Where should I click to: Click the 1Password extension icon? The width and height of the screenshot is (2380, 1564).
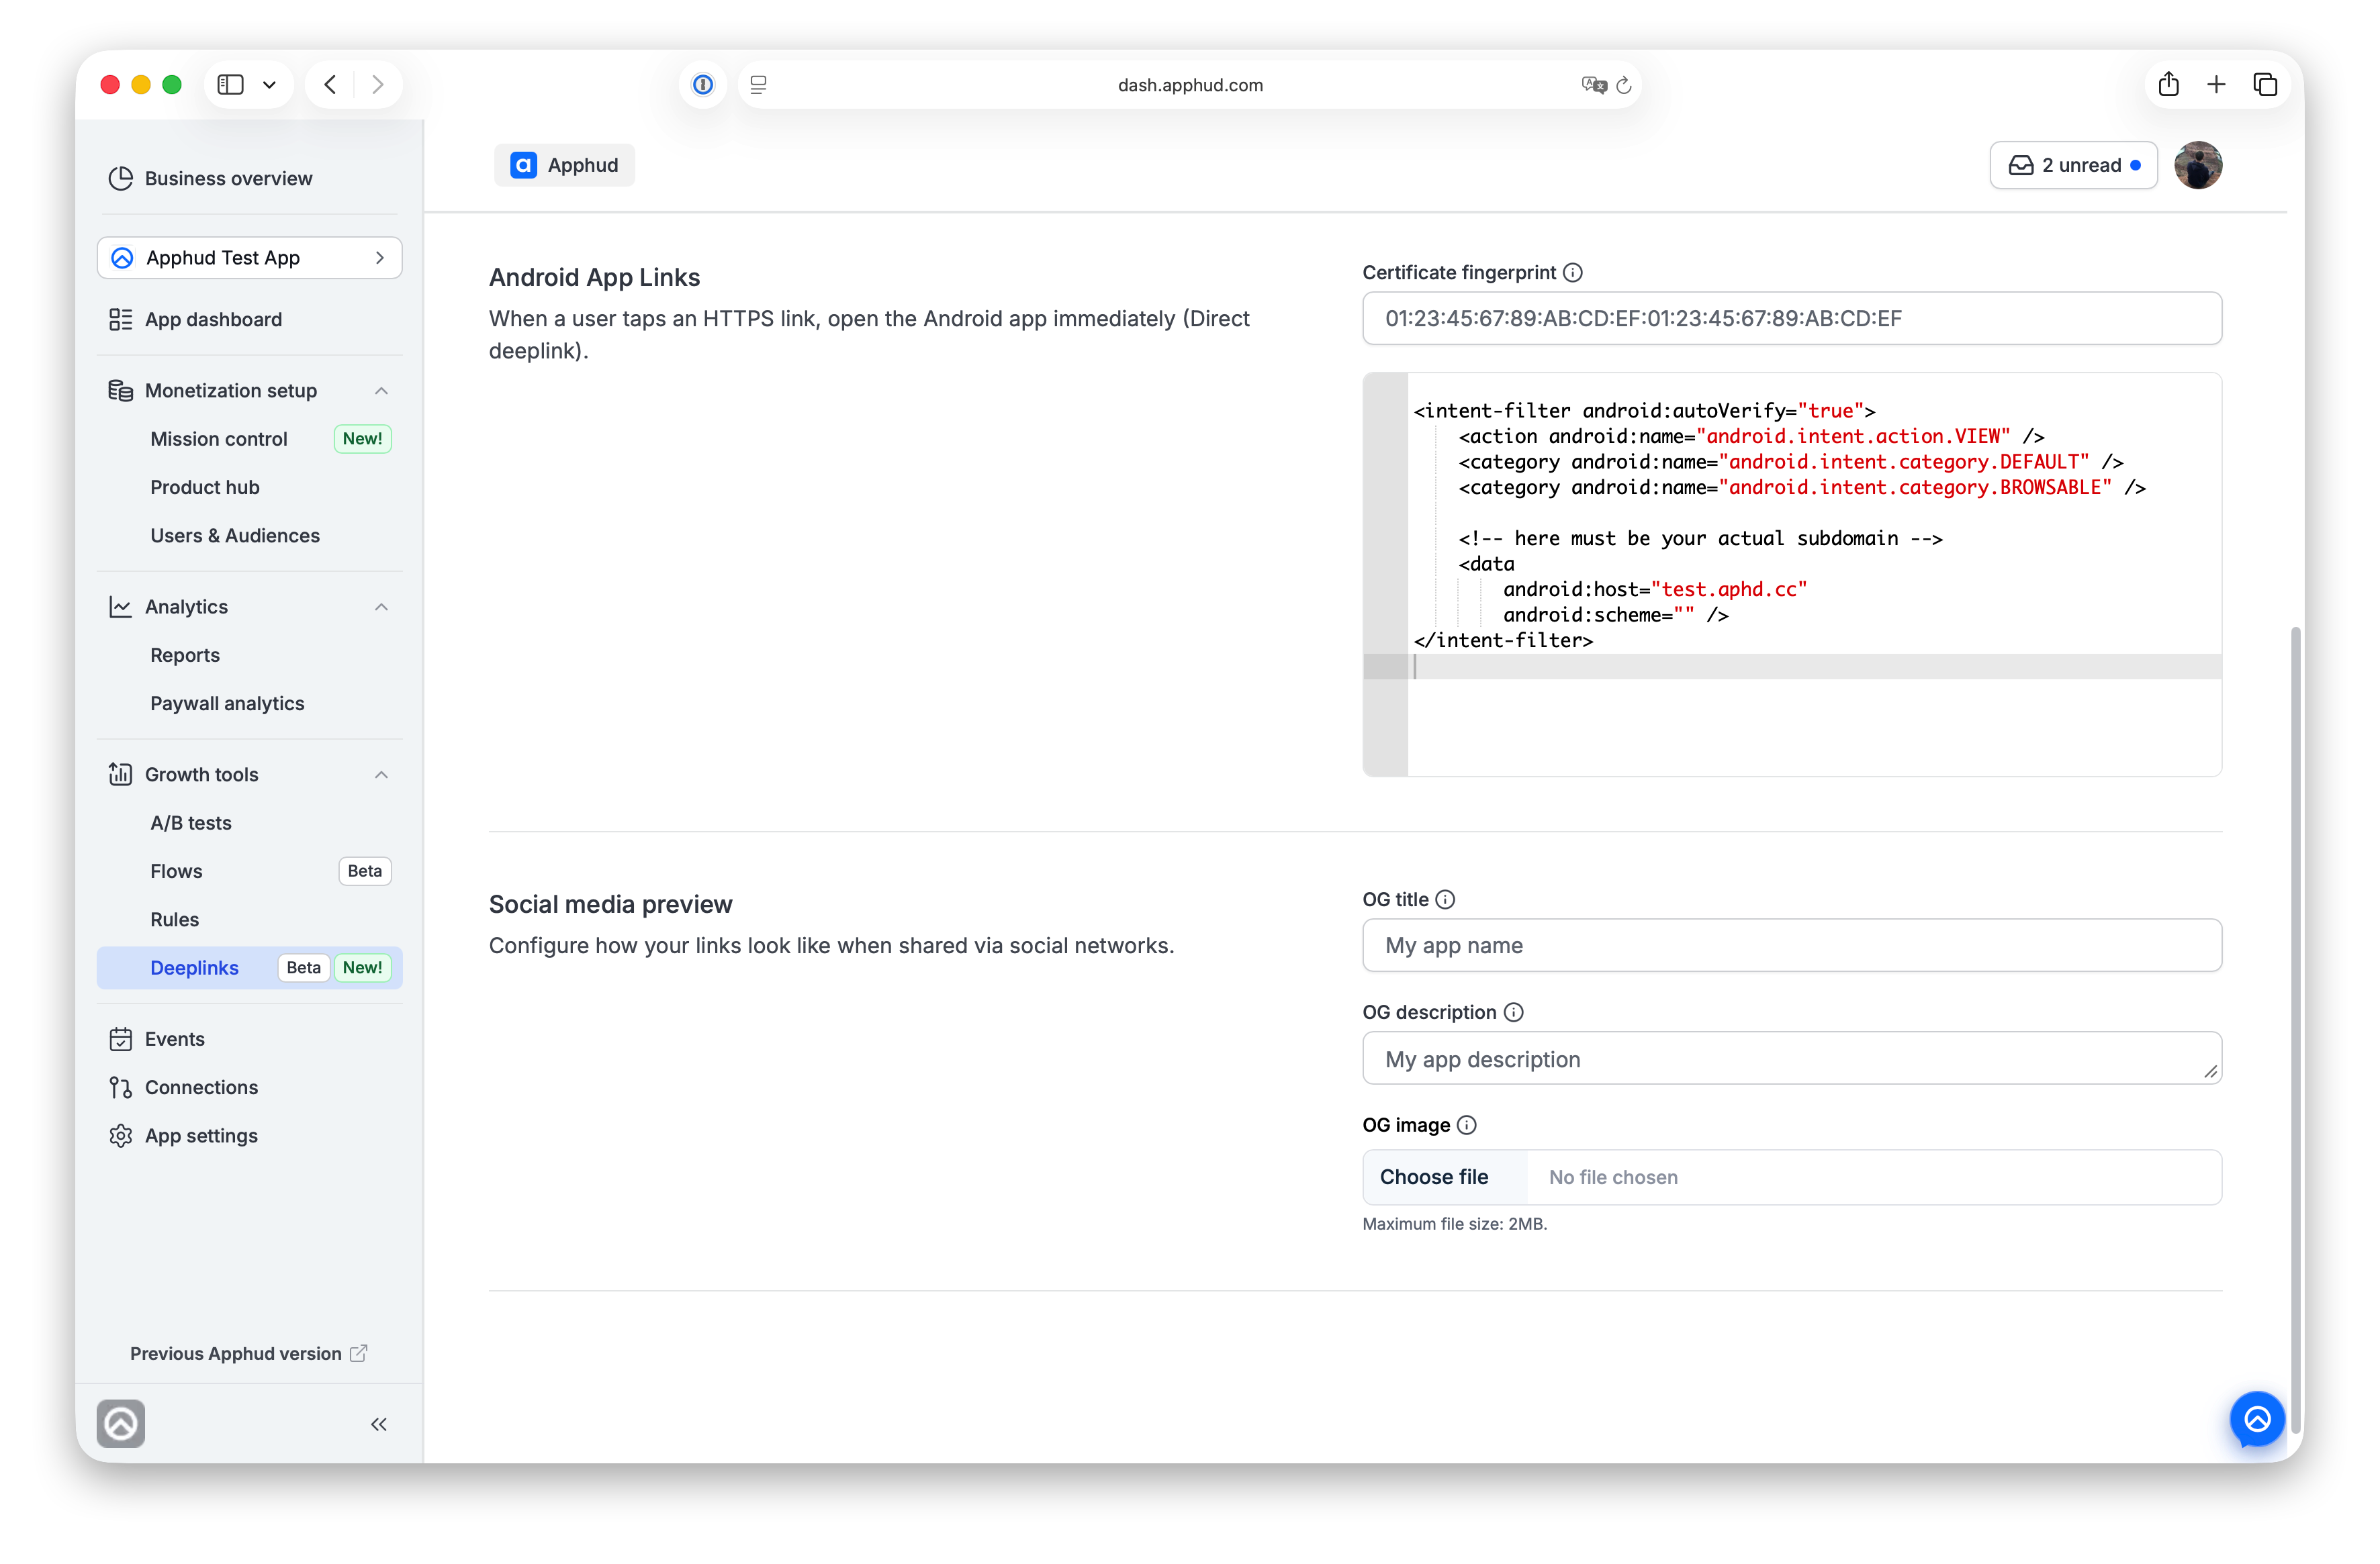tap(703, 85)
